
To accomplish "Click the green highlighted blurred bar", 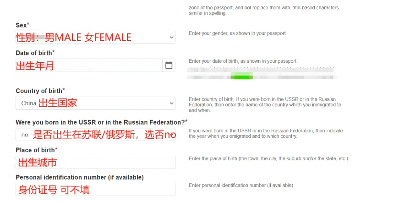I will click(x=241, y=76).
